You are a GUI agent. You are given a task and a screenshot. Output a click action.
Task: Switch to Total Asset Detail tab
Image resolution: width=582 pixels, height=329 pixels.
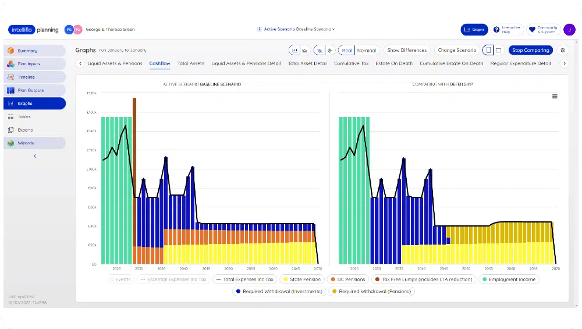coord(307,63)
